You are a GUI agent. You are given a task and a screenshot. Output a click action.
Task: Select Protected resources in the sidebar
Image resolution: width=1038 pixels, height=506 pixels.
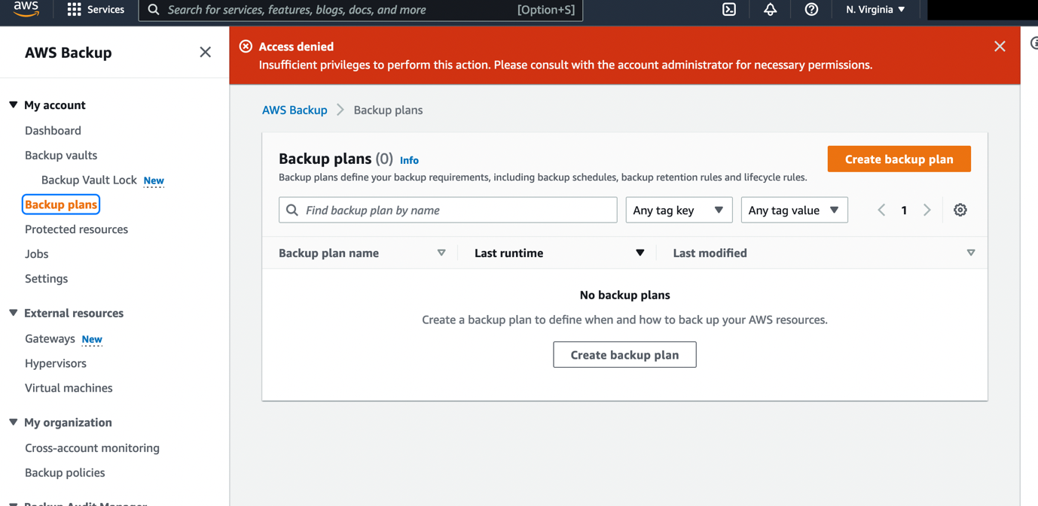click(x=76, y=229)
